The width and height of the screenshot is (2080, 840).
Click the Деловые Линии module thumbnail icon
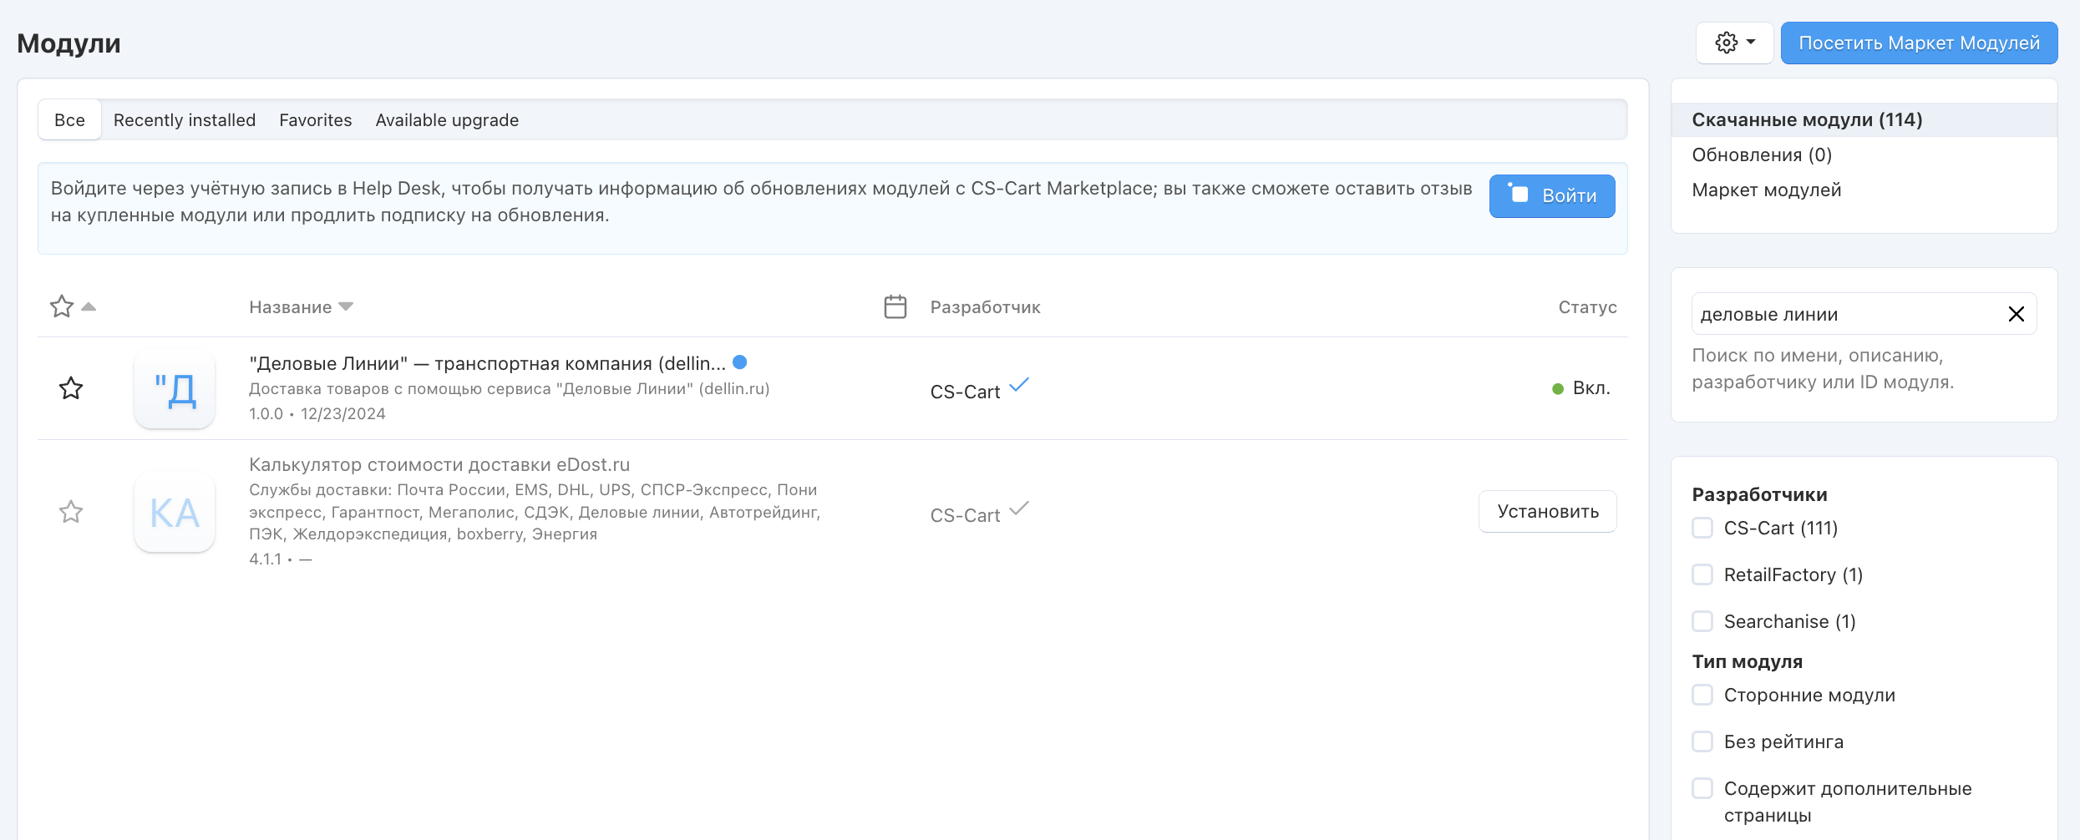point(175,389)
